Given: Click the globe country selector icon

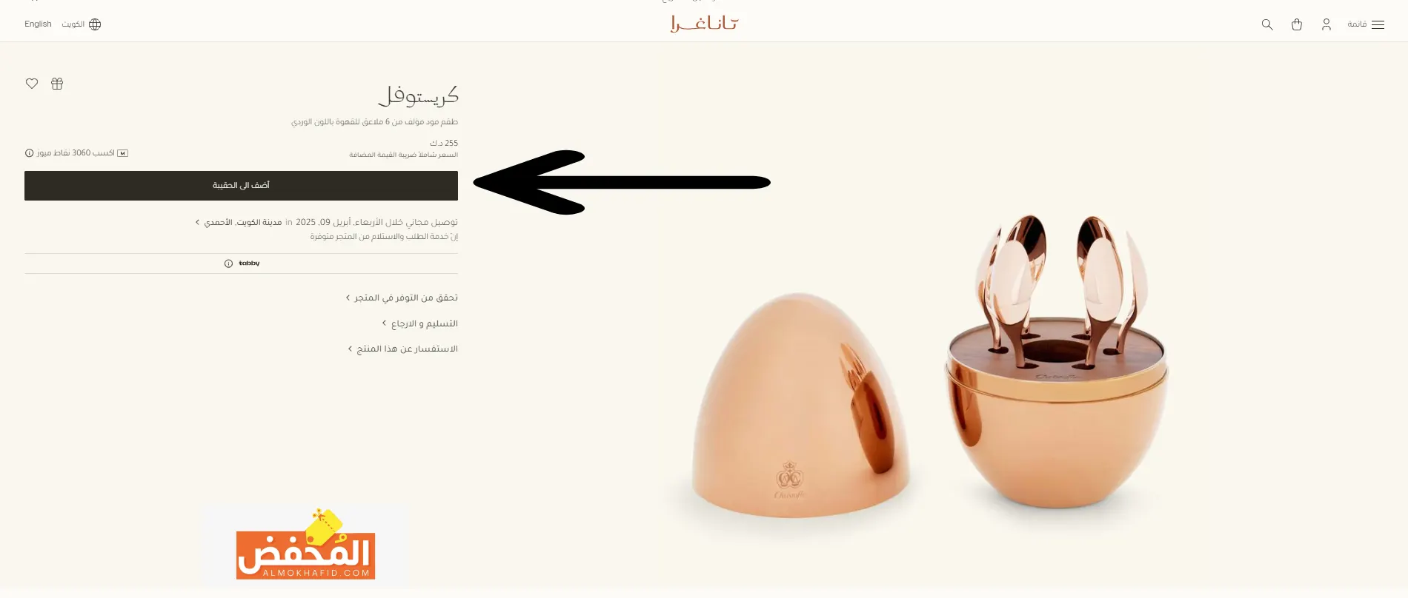Looking at the screenshot, I should tap(95, 24).
